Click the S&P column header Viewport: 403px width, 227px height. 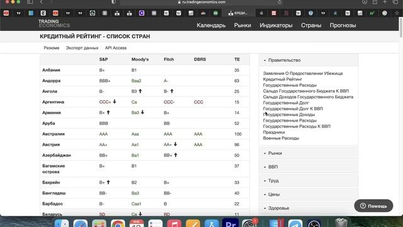pyautogui.click(x=103, y=59)
